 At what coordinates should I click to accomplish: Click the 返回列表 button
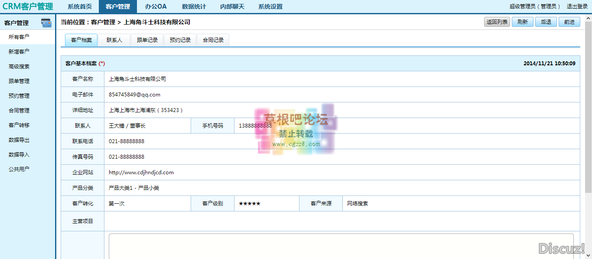[x=497, y=22]
